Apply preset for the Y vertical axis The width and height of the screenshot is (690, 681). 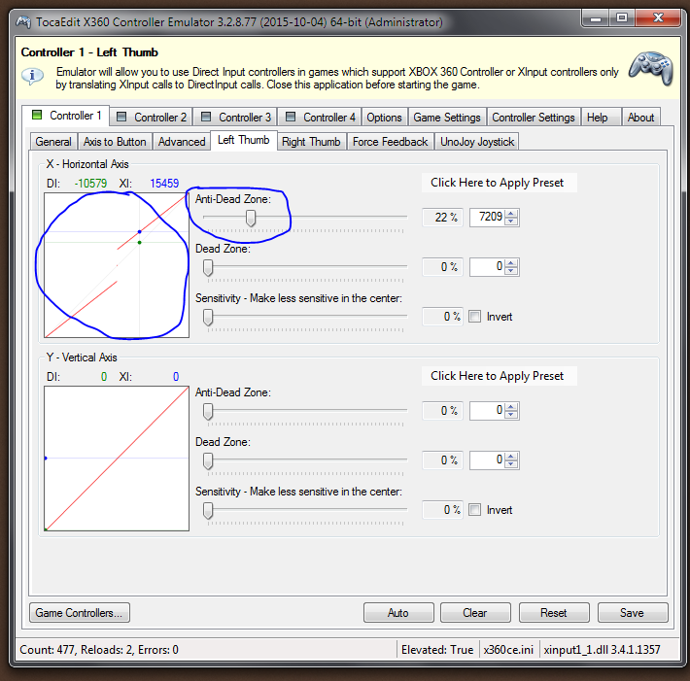pyautogui.click(x=499, y=376)
